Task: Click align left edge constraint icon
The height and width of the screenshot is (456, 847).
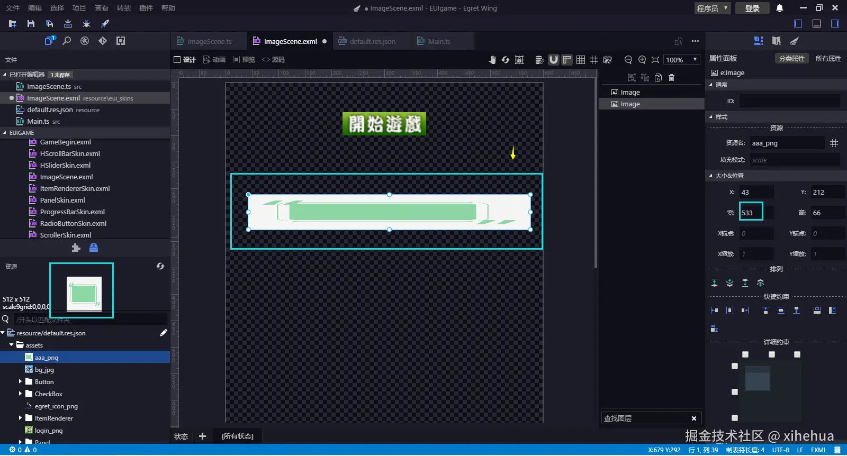Action: pos(714,311)
